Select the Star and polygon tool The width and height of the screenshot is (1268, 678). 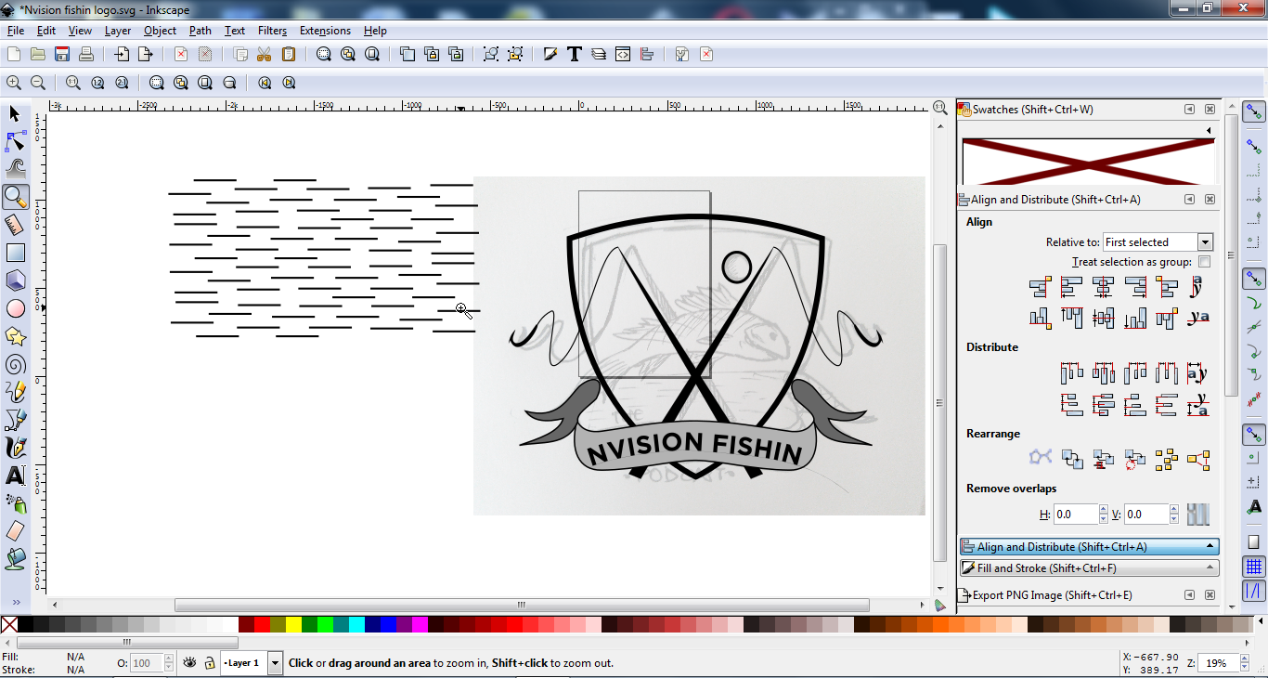15,336
